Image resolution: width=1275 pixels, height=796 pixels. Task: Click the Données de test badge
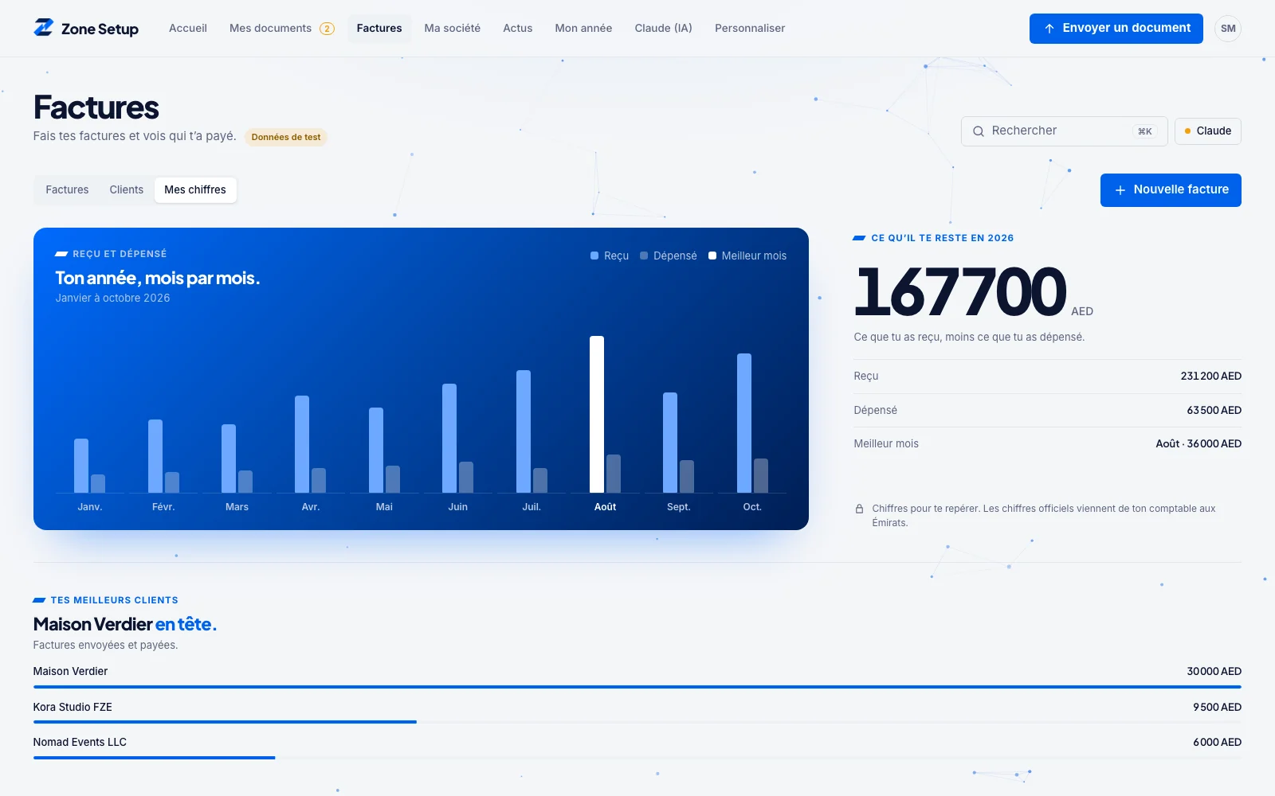(286, 137)
